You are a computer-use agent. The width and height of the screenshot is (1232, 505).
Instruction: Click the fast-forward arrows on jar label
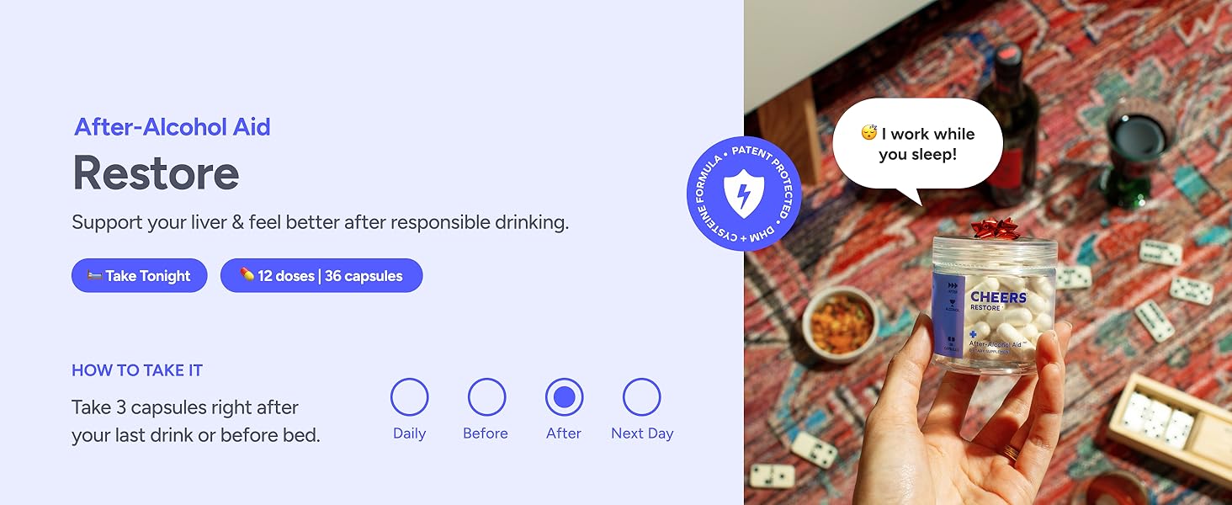tap(952, 287)
